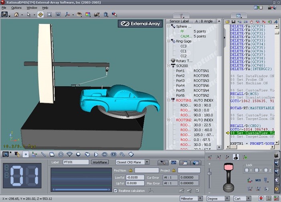Select the circle feature measurement icon

coord(61,154)
